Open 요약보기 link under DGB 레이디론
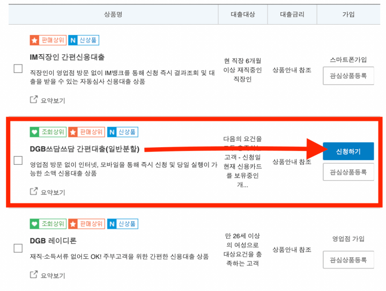Screen dimensions: 386x291 tap(53, 275)
